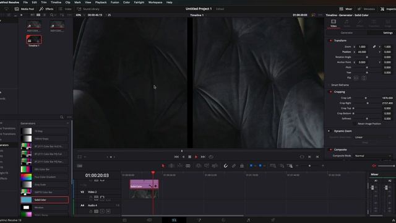This screenshot has width=396, height=223.
Task: Open the Sound Library panel
Action: pos(88,9)
